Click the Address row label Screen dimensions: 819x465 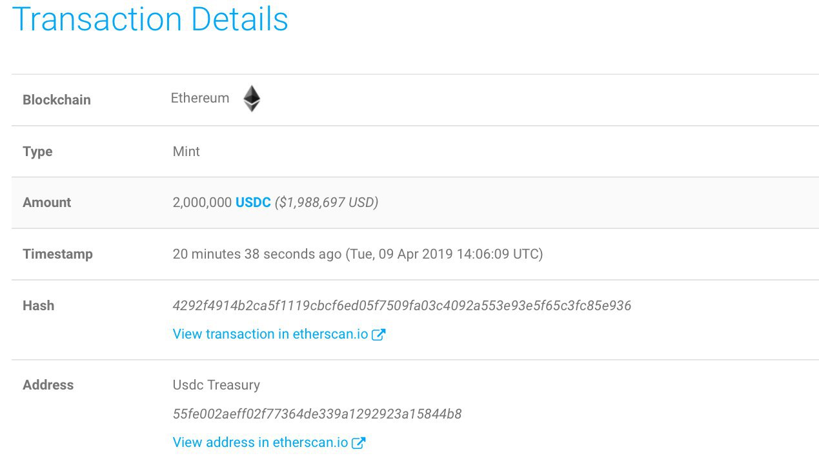(48, 385)
